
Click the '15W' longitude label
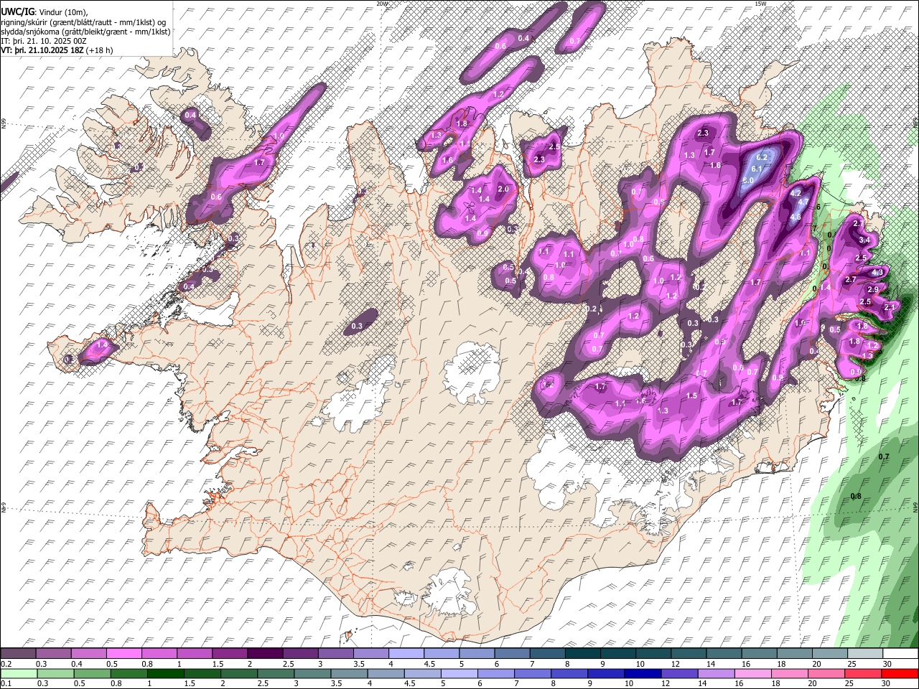coord(760,4)
